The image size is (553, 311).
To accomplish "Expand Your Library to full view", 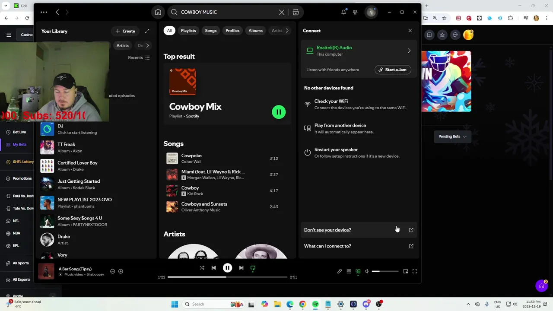I will (147, 31).
